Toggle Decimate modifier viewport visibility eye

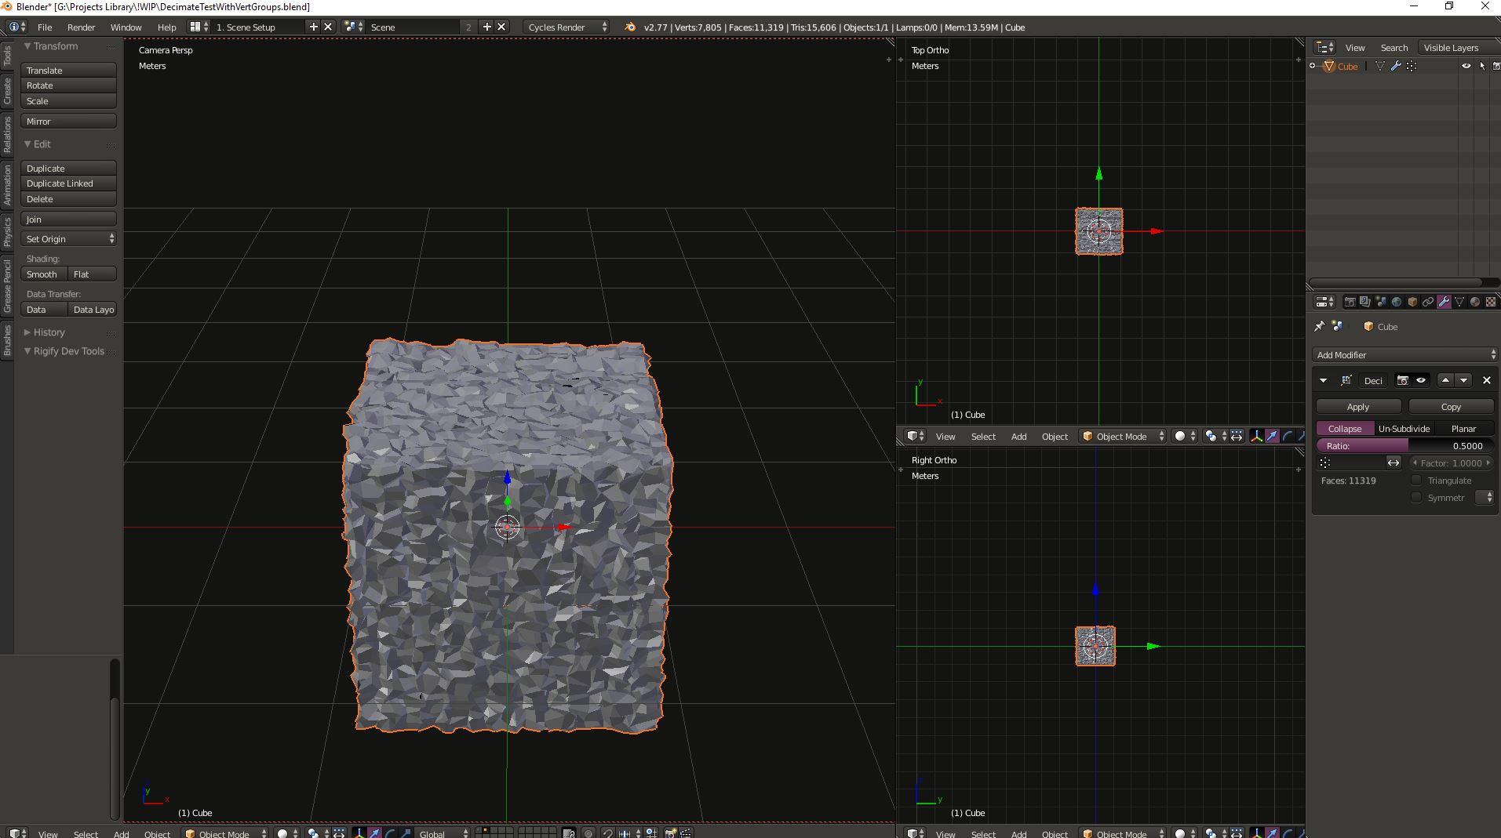click(x=1421, y=380)
